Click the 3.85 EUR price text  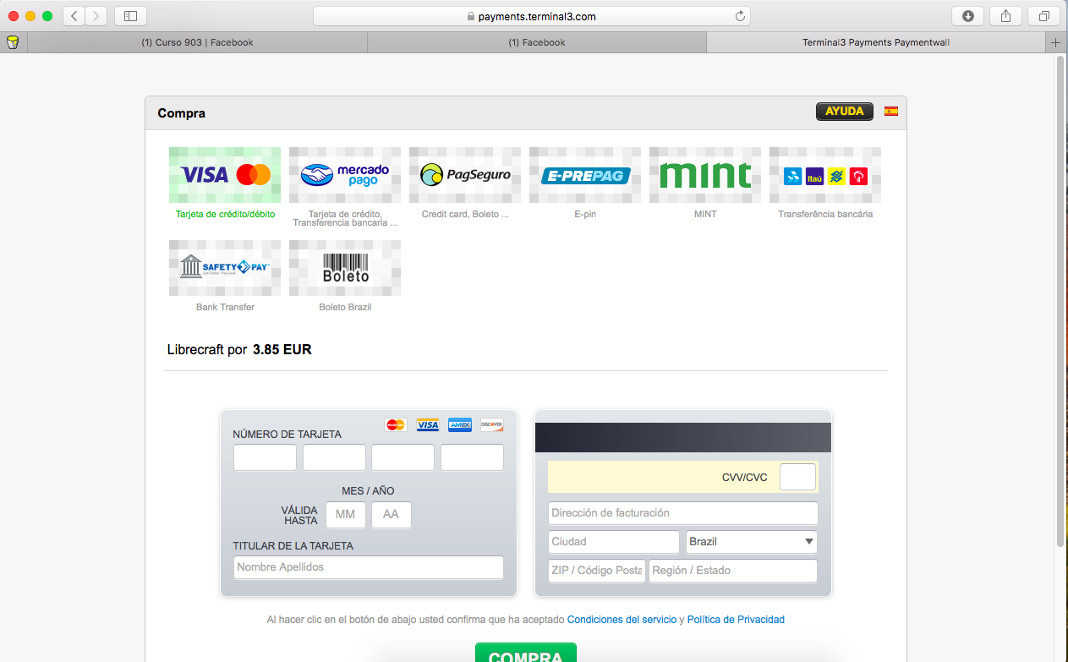pyautogui.click(x=282, y=349)
